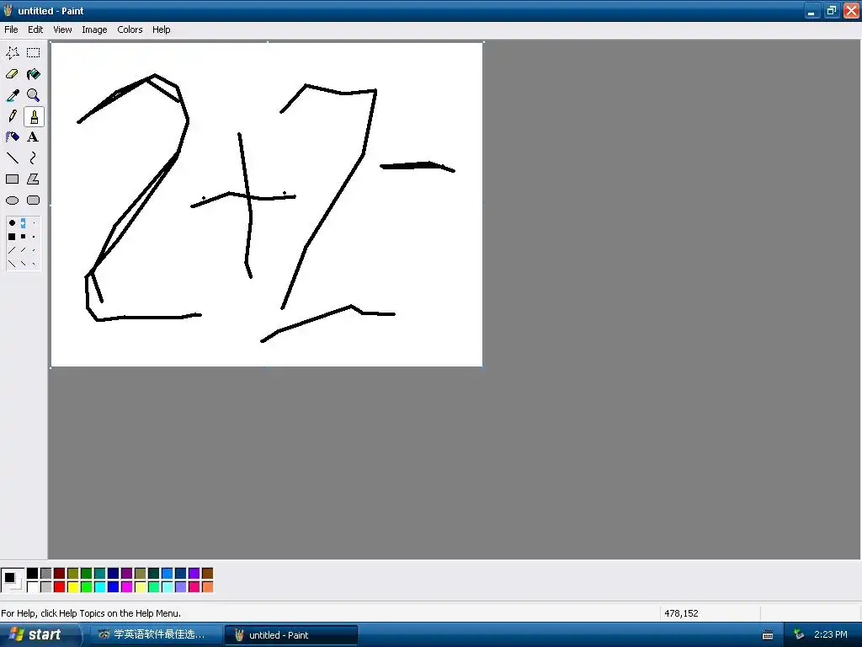Pick the cyan color swatch
Screen dimensions: 862x647
pyautogui.click(x=100, y=587)
